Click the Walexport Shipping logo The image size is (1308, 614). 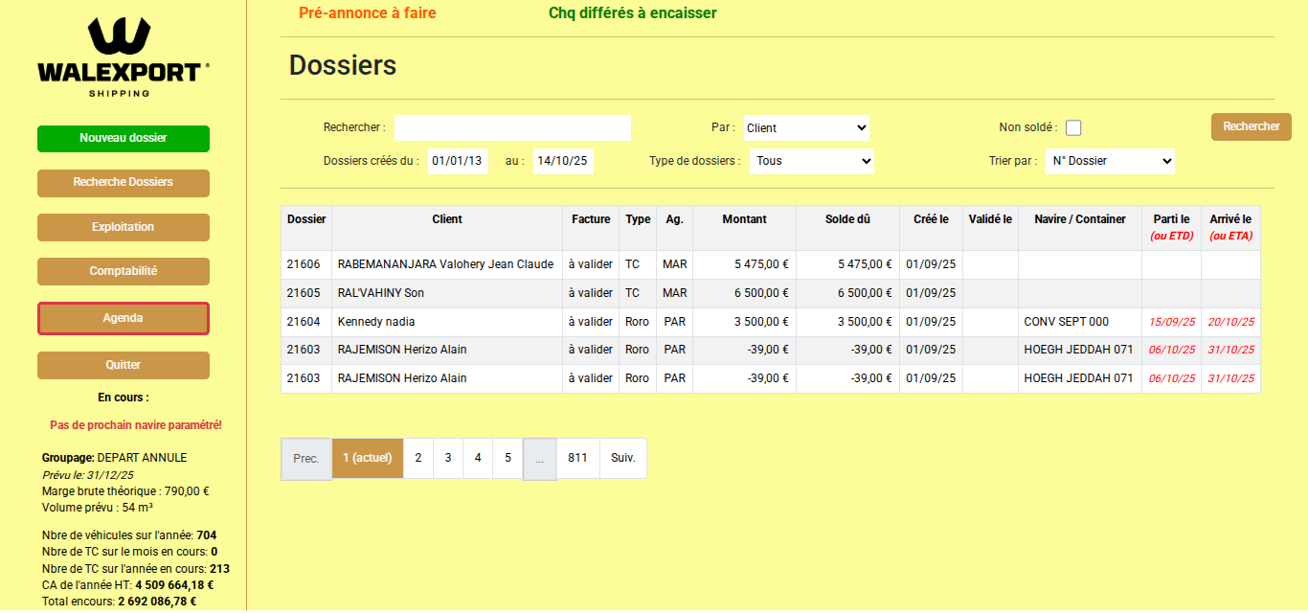coord(123,57)
